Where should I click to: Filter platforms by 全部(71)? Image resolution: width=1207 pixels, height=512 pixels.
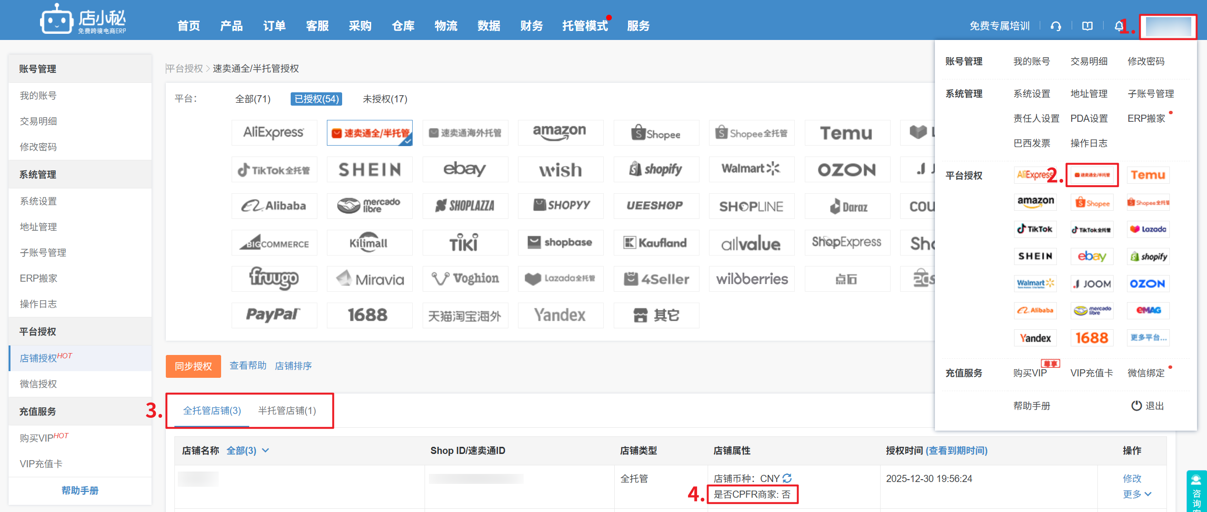point(253,99)
